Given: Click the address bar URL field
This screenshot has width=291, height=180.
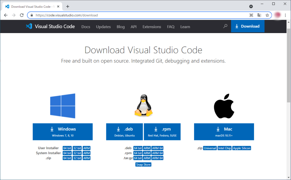Looking at the screenshot, I should [139, 15].
